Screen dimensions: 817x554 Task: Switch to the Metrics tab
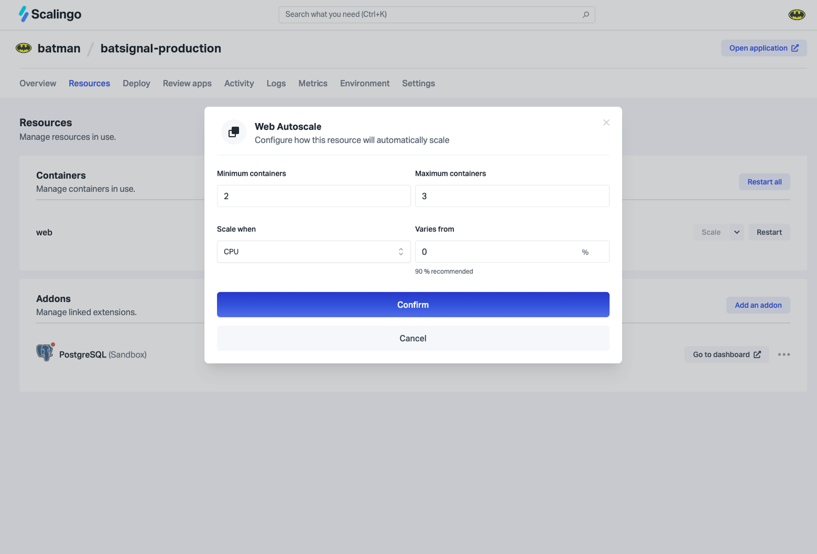[313, 83]
